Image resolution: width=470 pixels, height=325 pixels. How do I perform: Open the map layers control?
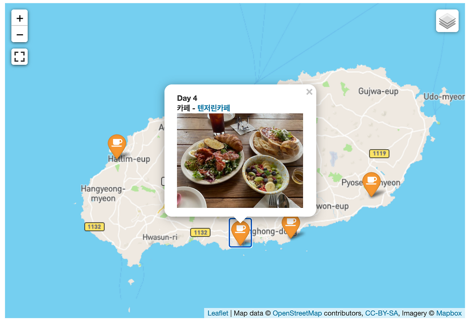pos(447,21)
